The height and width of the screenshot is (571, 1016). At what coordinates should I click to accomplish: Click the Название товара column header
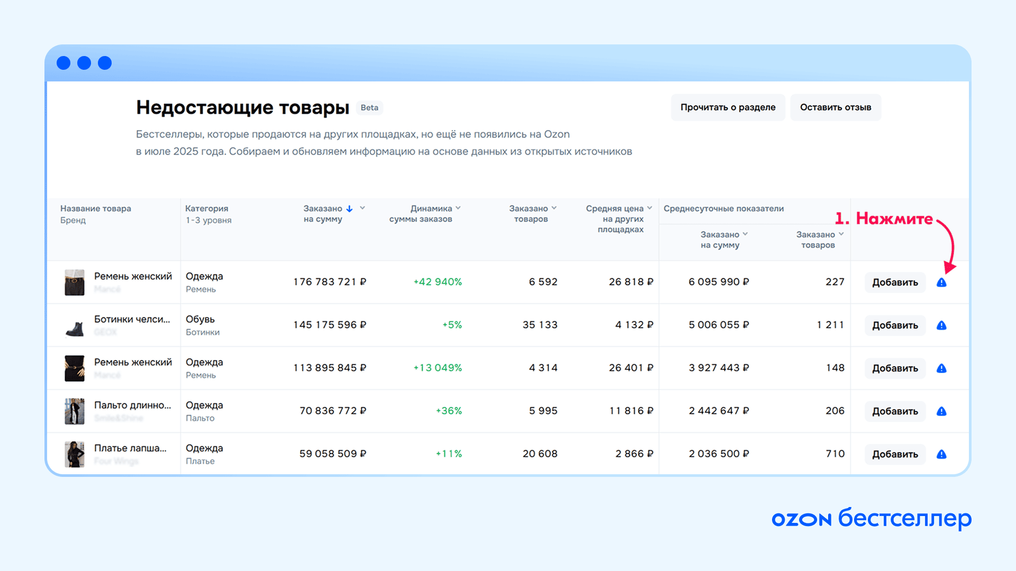coord(96,208)
